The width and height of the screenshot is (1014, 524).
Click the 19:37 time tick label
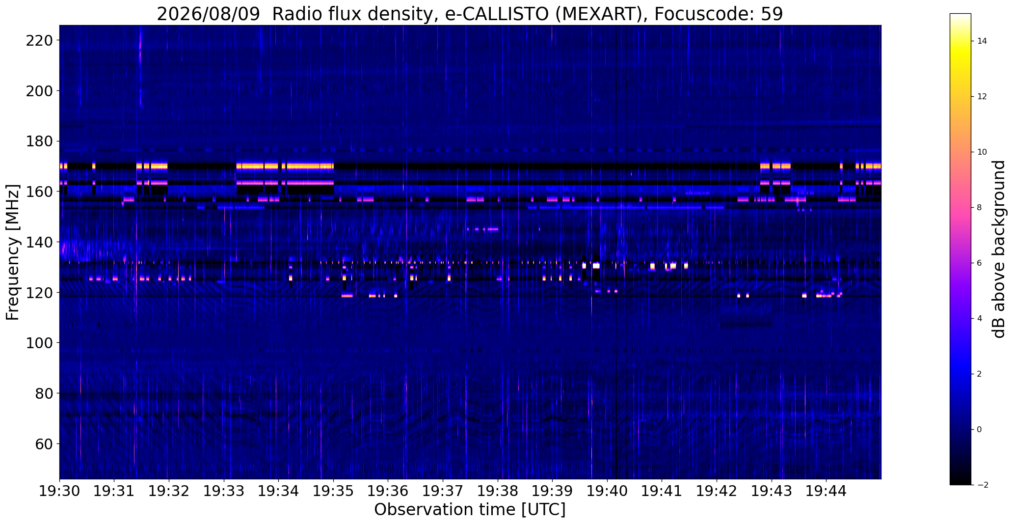click(443, 491)
